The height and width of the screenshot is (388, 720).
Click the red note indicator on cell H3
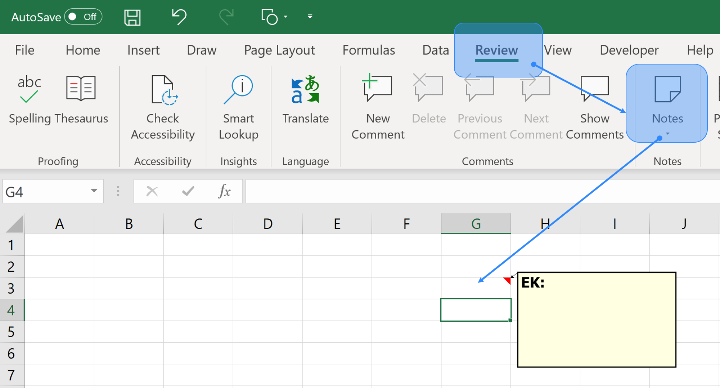(507, 280)
